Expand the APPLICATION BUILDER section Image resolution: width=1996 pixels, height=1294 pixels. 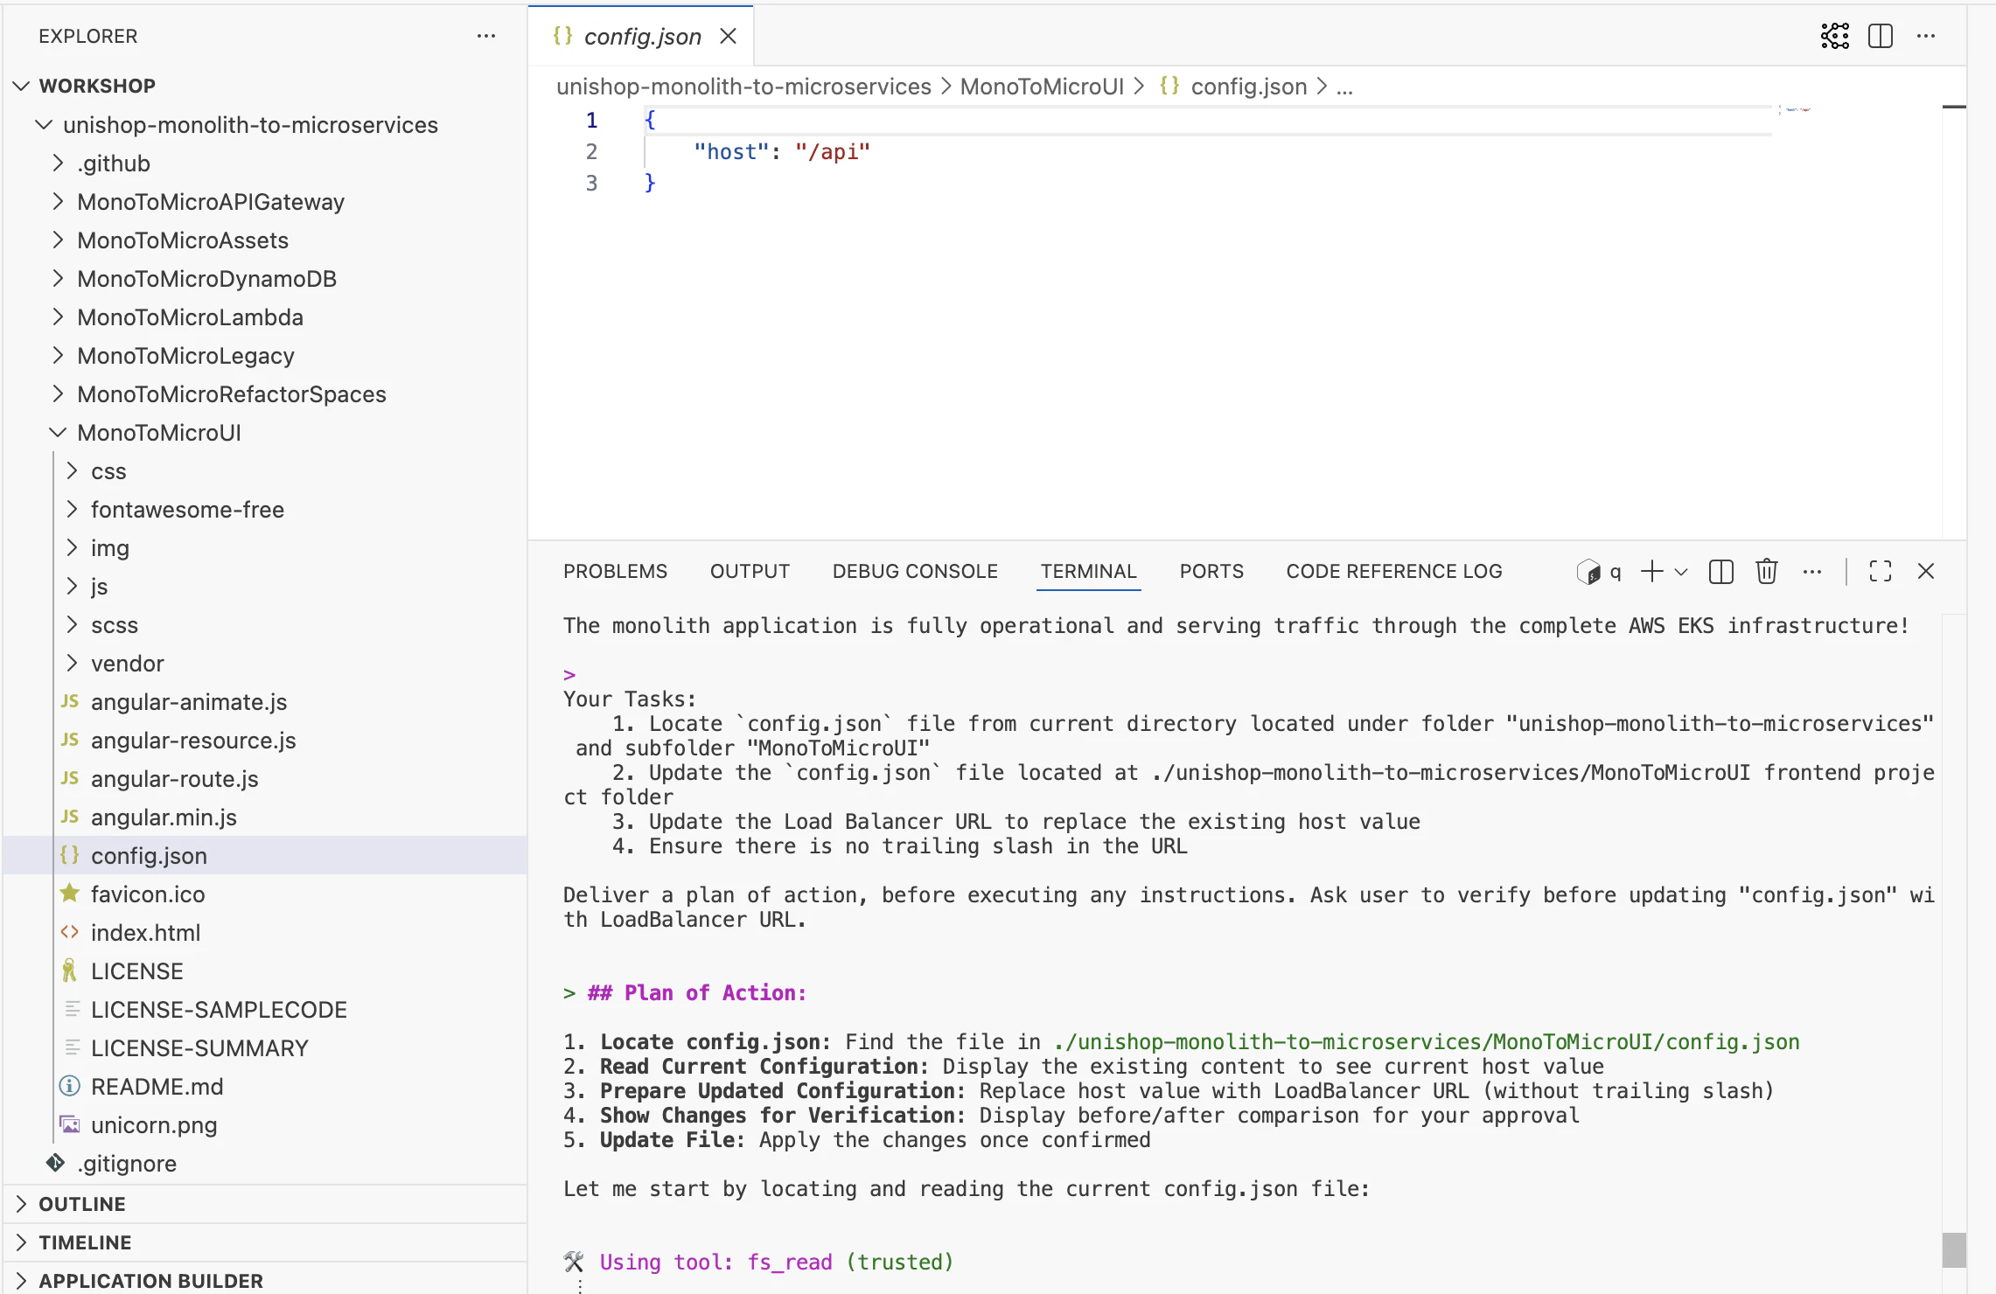click(265, 1279)
